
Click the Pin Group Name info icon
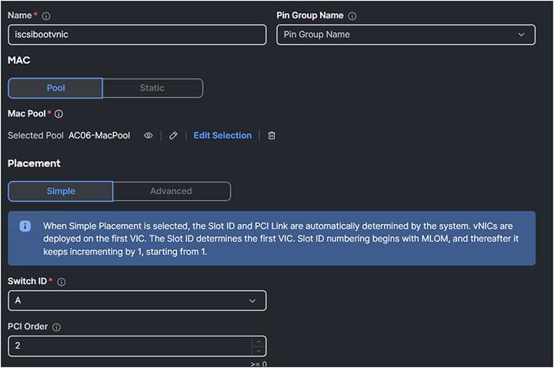coord(352,16)
